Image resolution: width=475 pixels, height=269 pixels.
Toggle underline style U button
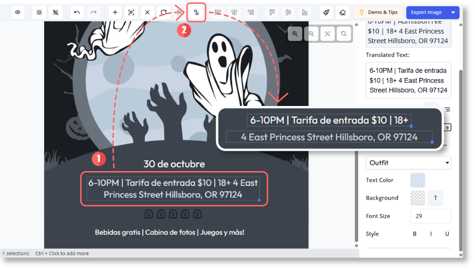(447, 234)
